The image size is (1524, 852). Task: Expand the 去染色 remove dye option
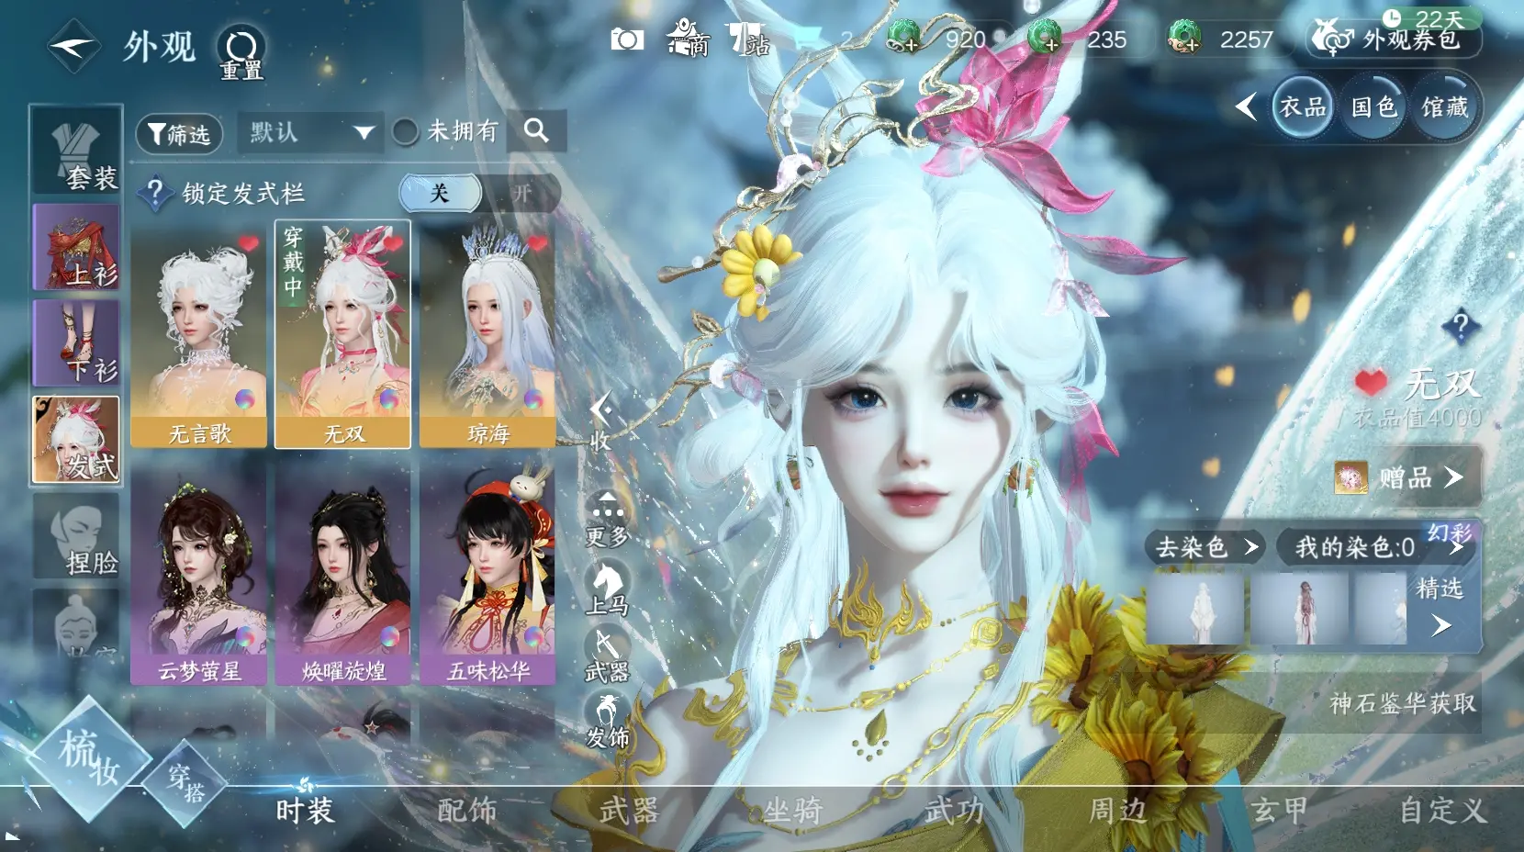(x=1205, y=547)
